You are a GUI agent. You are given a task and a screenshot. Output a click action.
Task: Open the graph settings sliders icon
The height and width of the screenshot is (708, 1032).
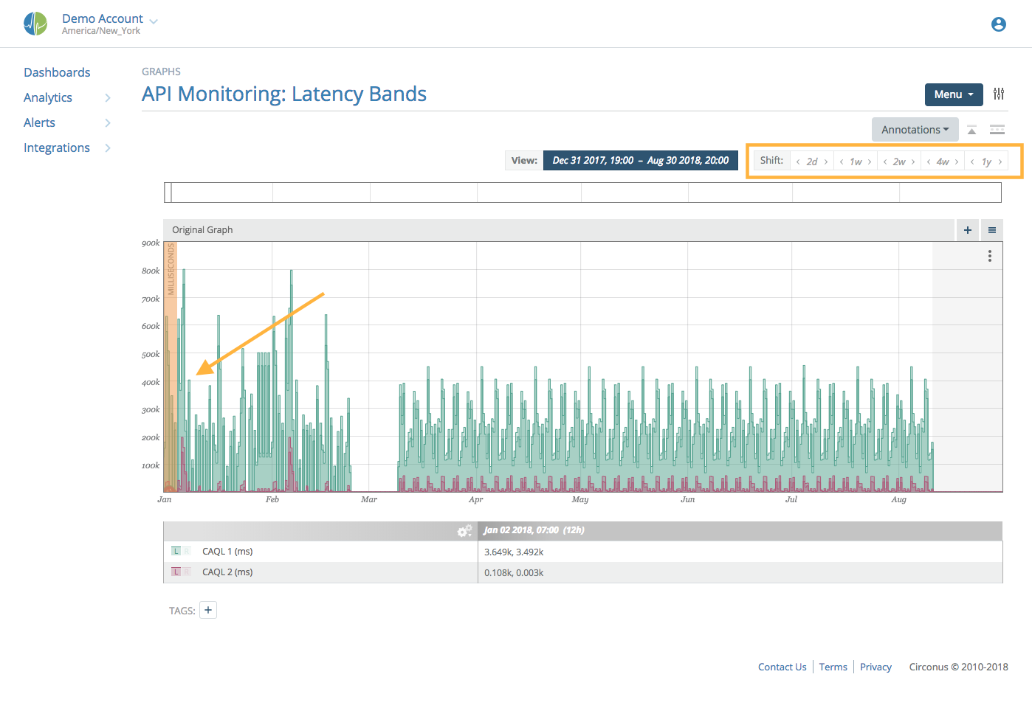tap(998, 94)
